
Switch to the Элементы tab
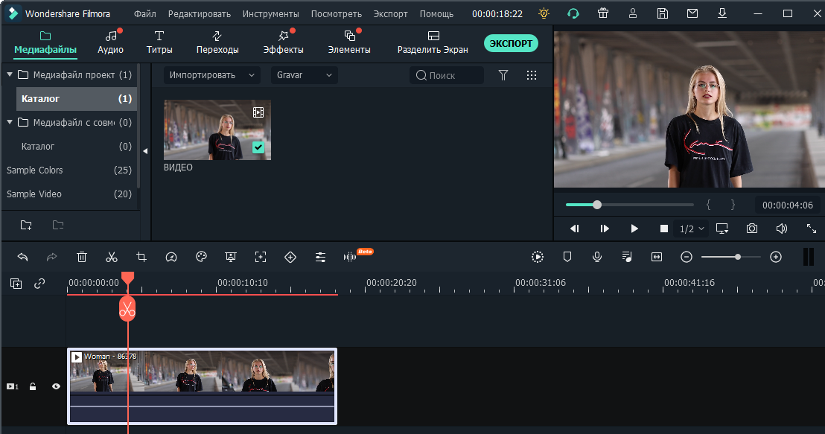tap(349, 42)
